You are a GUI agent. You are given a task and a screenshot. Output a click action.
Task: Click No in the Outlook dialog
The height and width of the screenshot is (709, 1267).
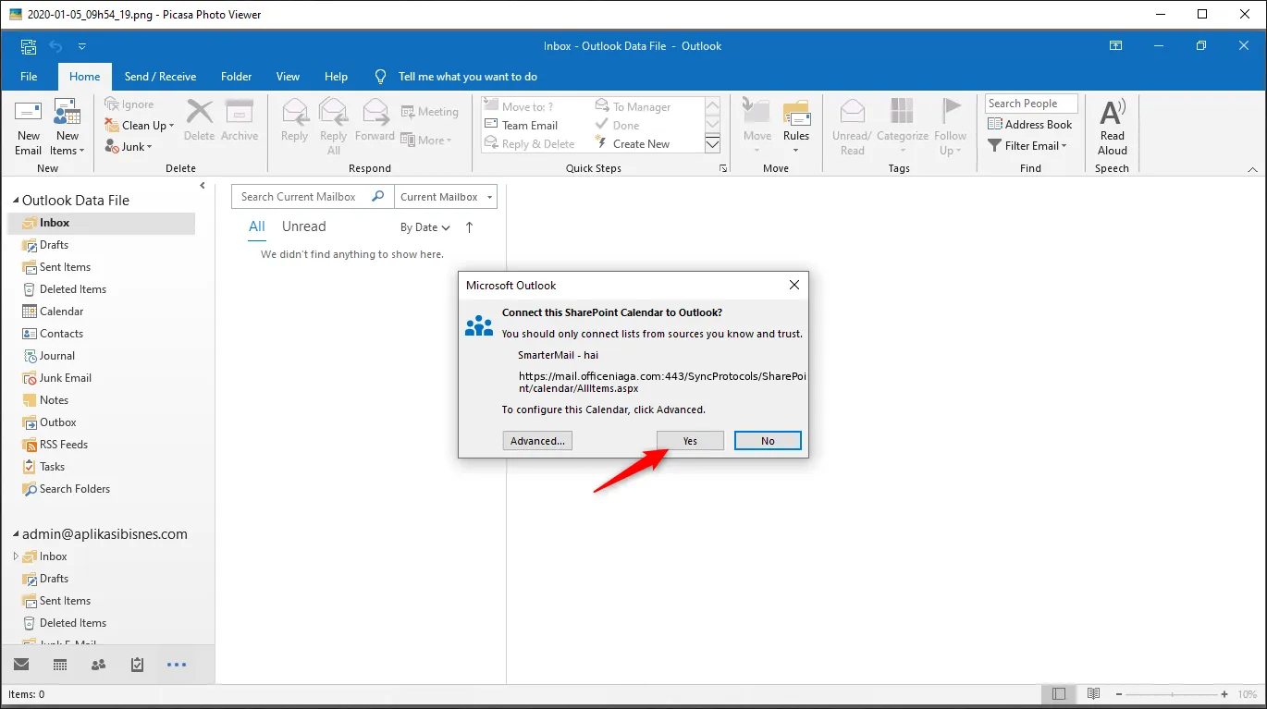point(768,441)
